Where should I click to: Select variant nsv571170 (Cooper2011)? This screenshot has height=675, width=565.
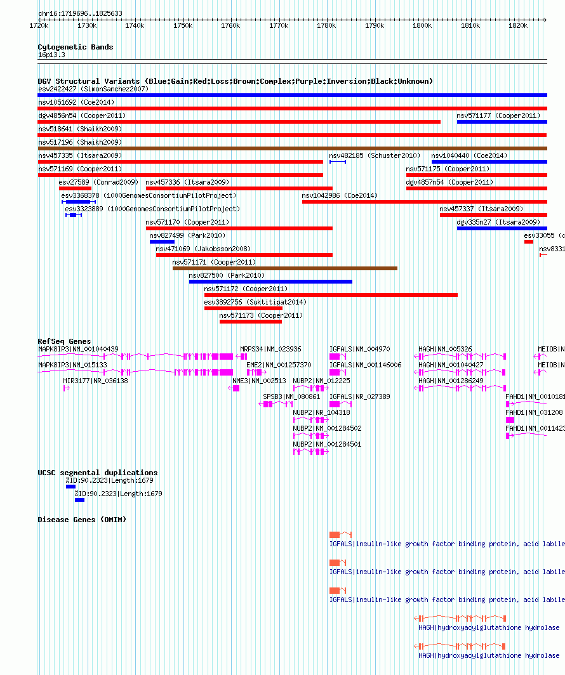pos(239,228)
